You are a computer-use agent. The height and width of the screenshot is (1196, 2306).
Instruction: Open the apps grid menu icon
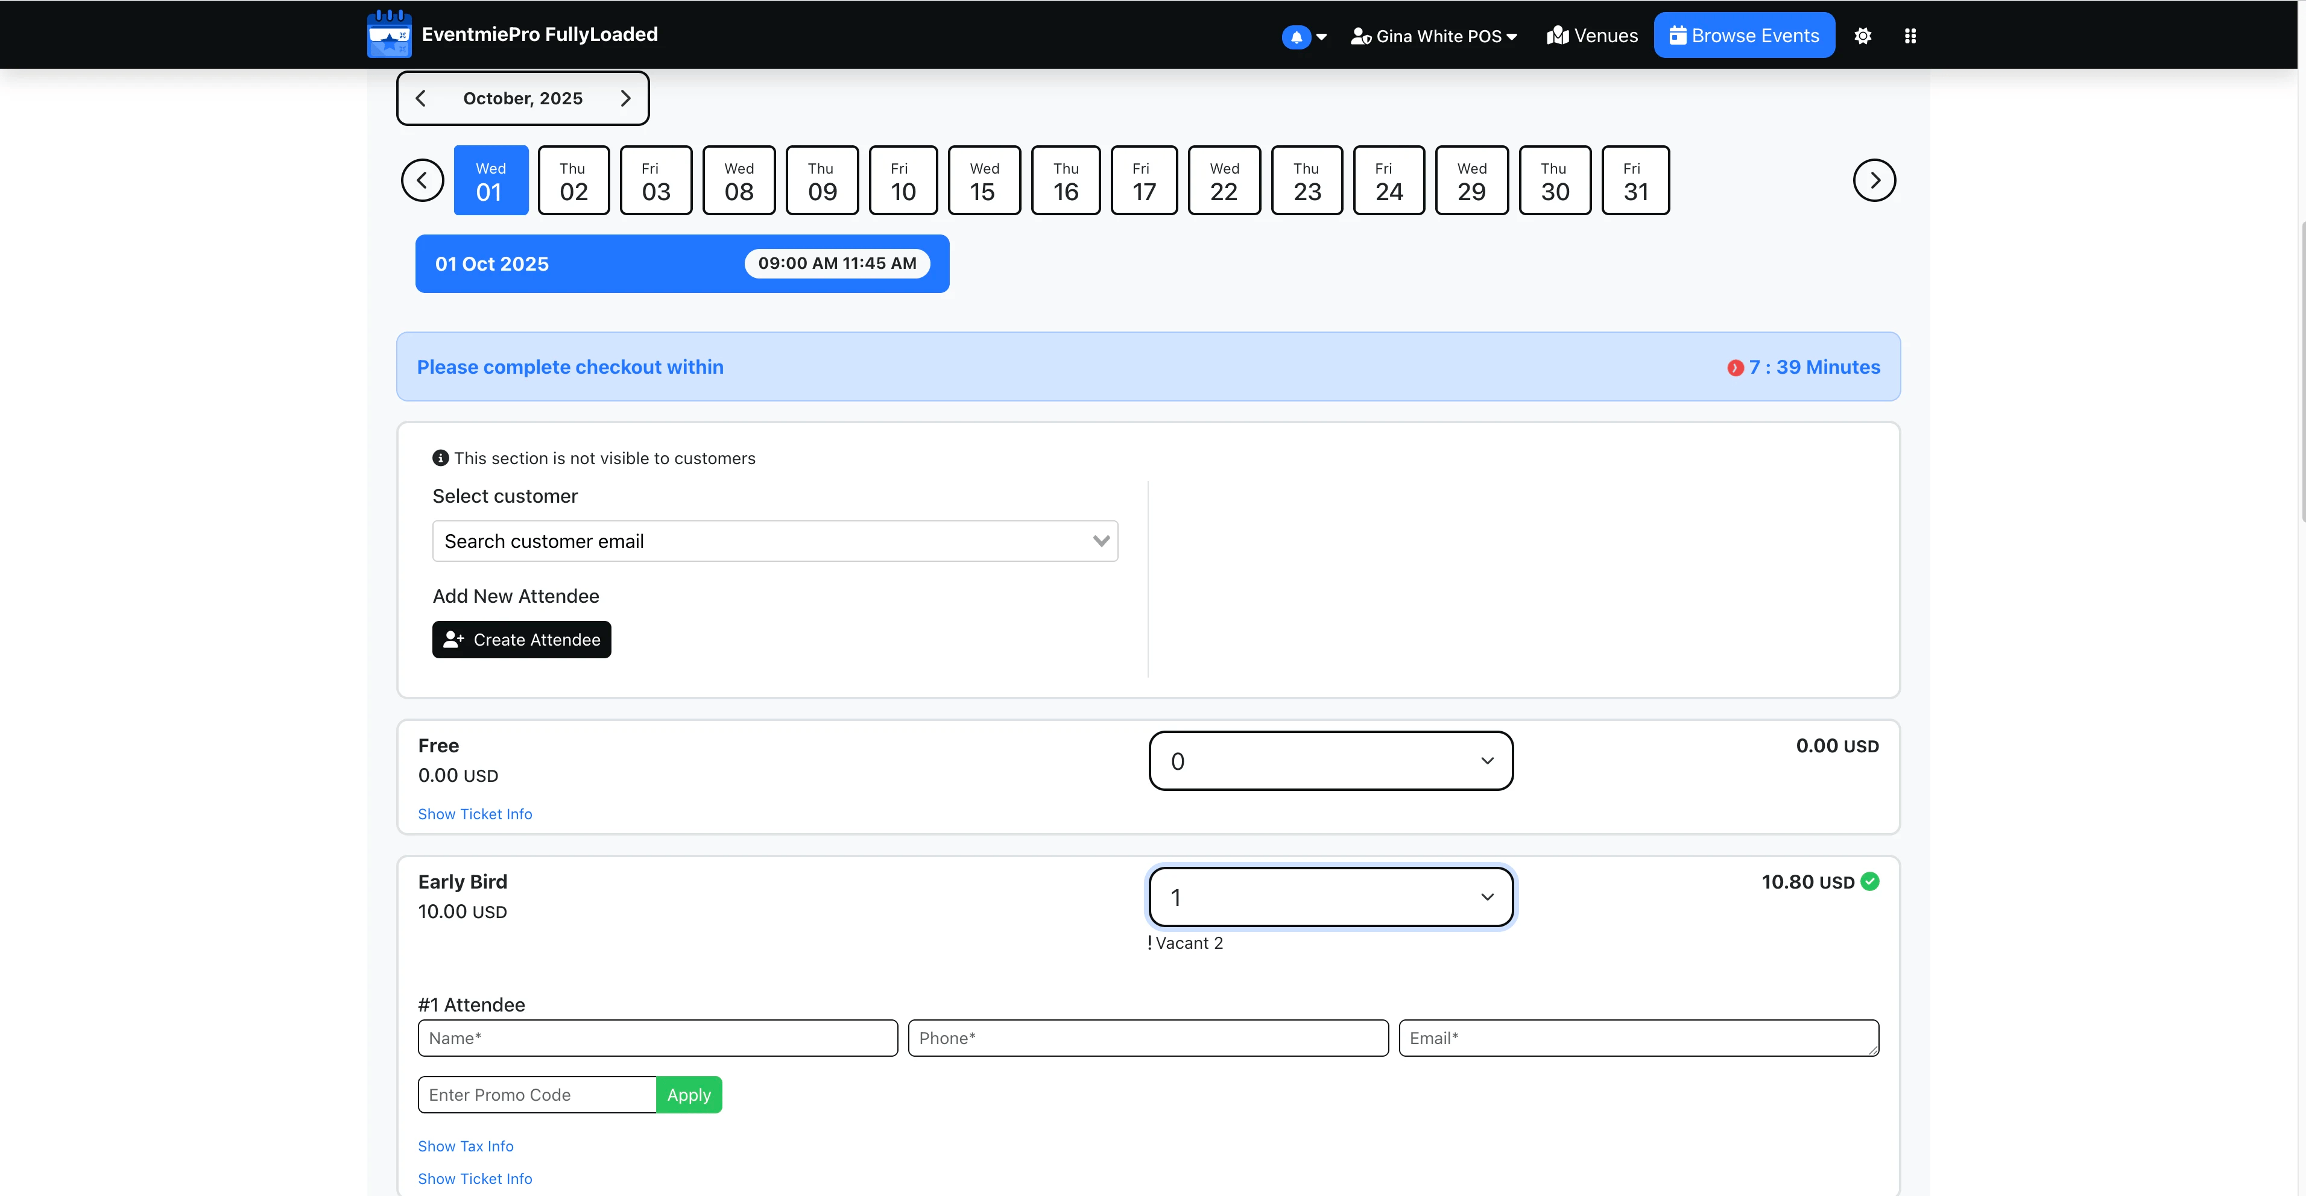coord(1909,36)
